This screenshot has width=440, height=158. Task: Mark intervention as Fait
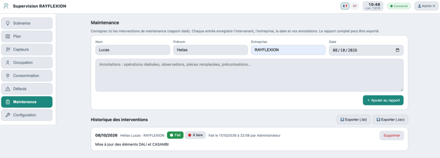175,135
